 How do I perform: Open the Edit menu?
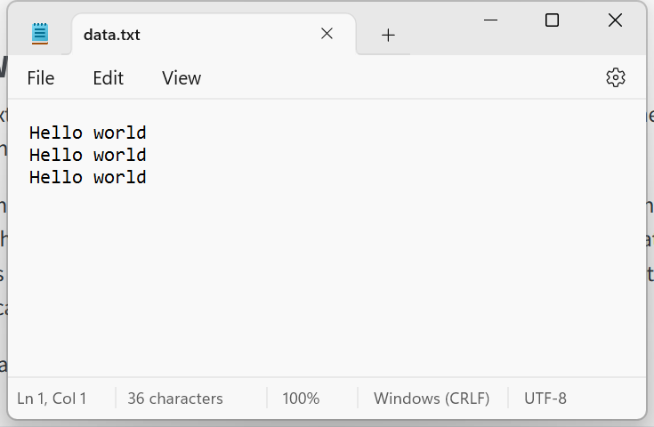pyautogui.click(x=108, y=78)
